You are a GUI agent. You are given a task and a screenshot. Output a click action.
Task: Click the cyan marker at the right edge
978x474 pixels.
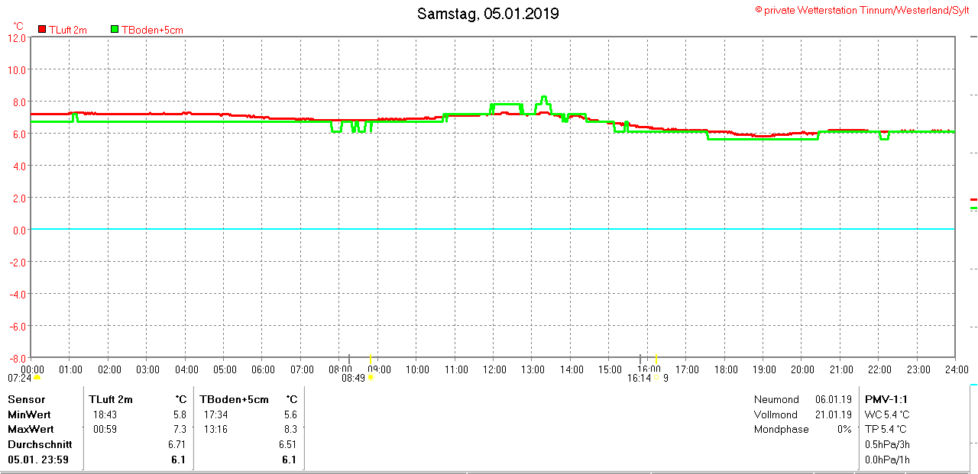click(x=973, y=386)
